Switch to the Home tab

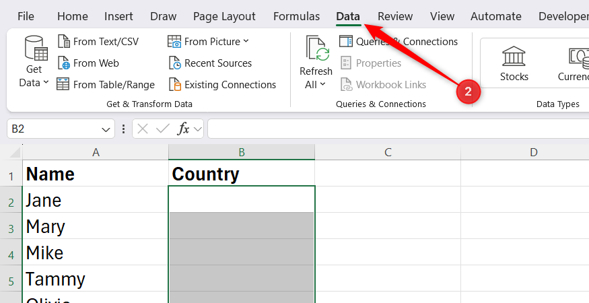[73, 16]
